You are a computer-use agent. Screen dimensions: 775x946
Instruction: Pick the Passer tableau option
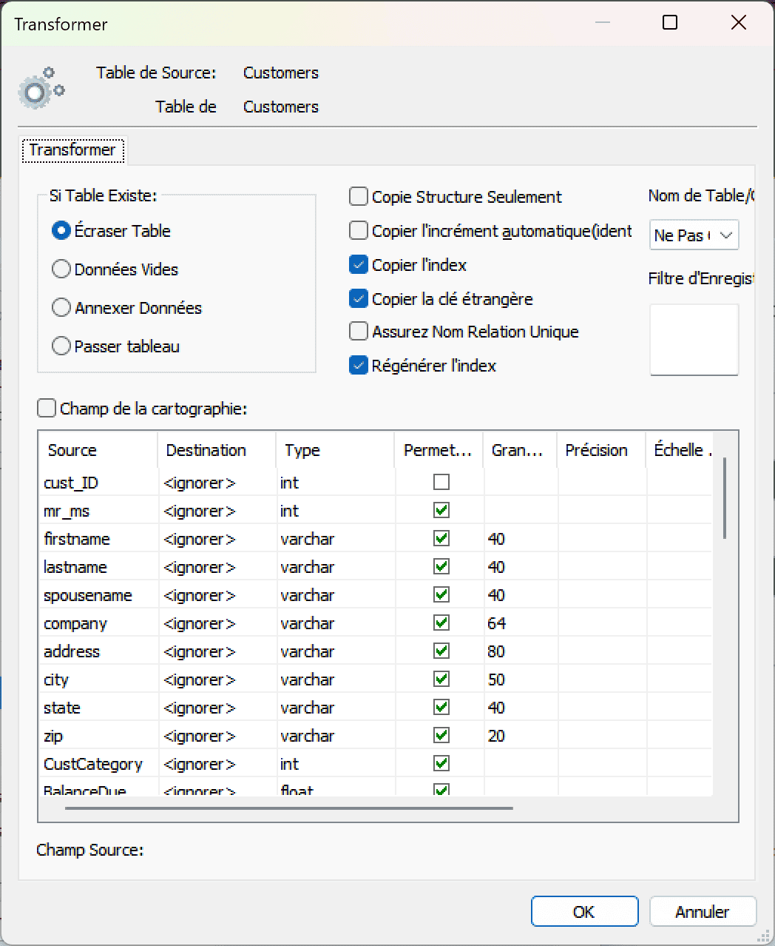pos(61,346)
